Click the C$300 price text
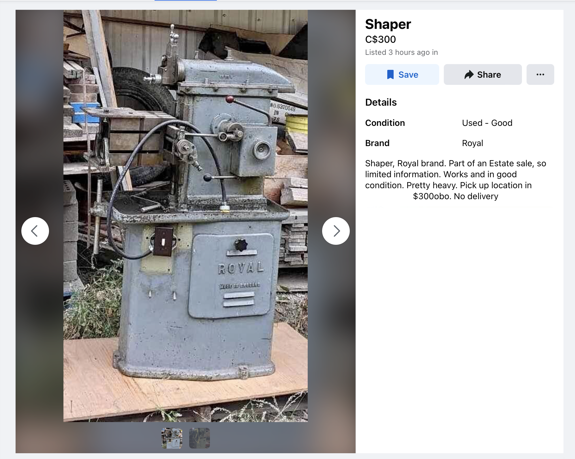 click(x=380, y=39)
